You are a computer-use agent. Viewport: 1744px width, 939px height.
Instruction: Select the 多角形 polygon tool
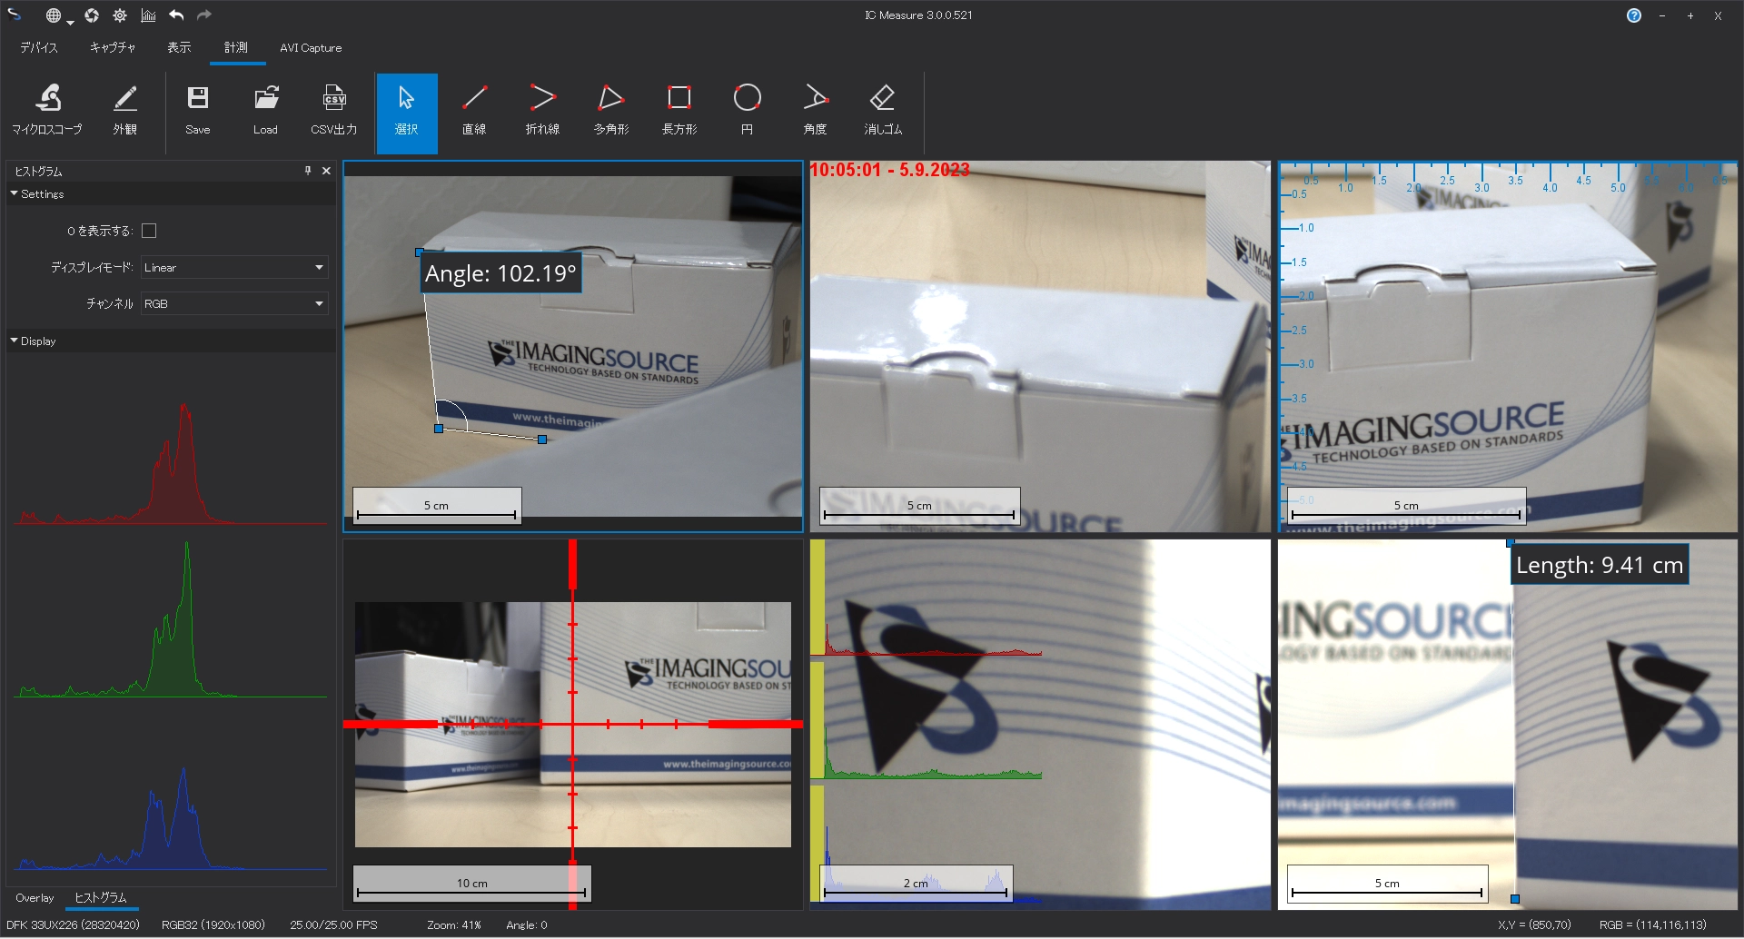point(611,112)
